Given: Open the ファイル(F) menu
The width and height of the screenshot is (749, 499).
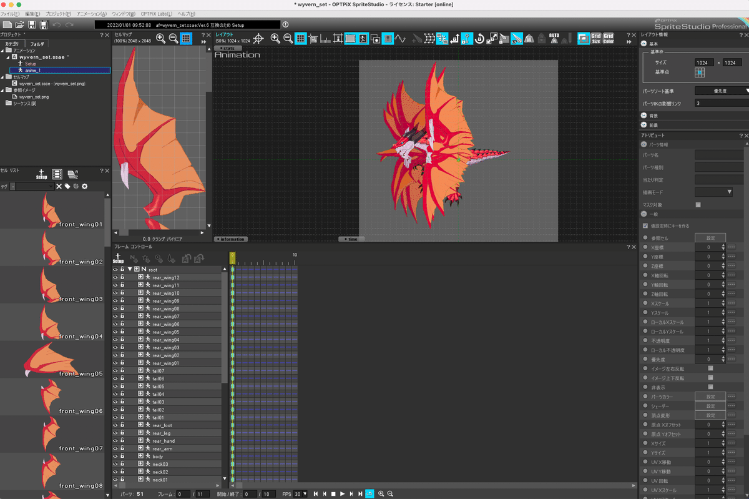Looking at the screenshot, I should coord(10,13).
